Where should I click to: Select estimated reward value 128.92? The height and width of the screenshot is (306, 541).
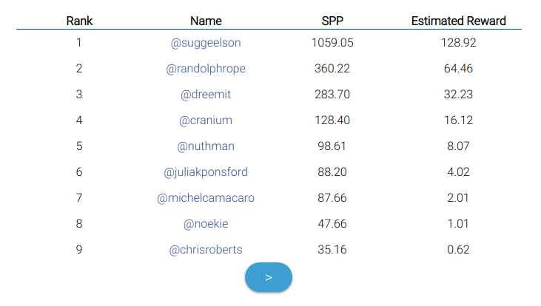coord(459,43)
